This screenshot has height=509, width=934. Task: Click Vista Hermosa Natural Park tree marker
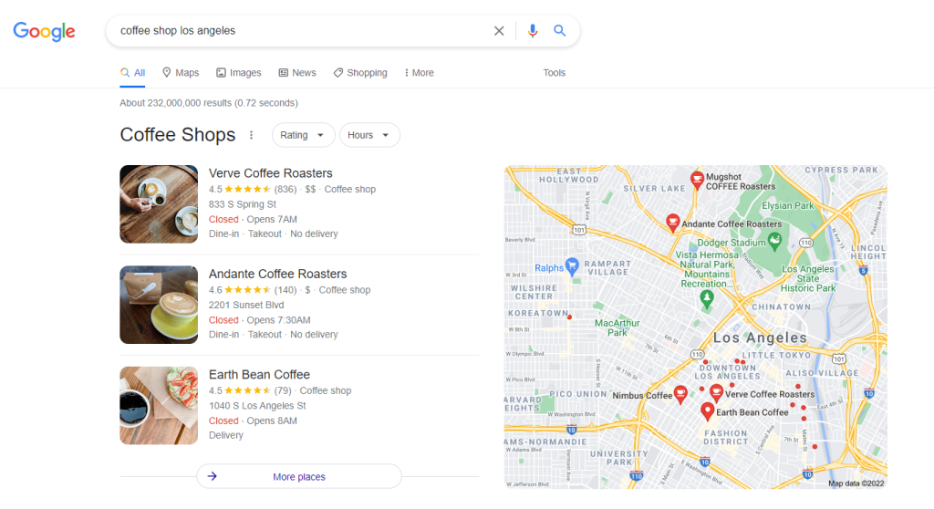coord(707,298)
